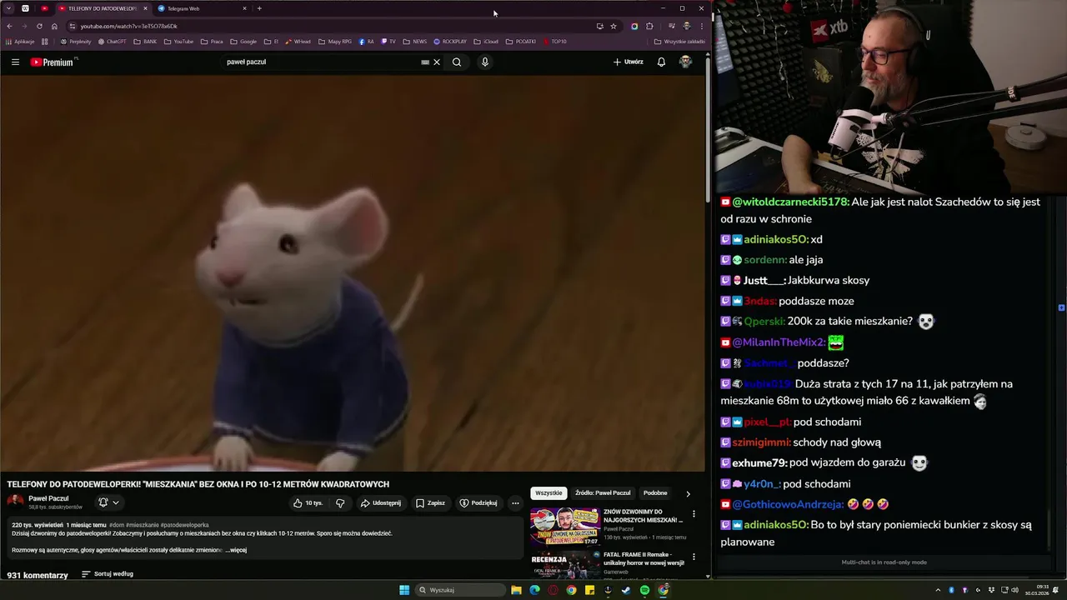Open YouTube notifications bell in header
Screen dimensions: 1067x600
661,62
